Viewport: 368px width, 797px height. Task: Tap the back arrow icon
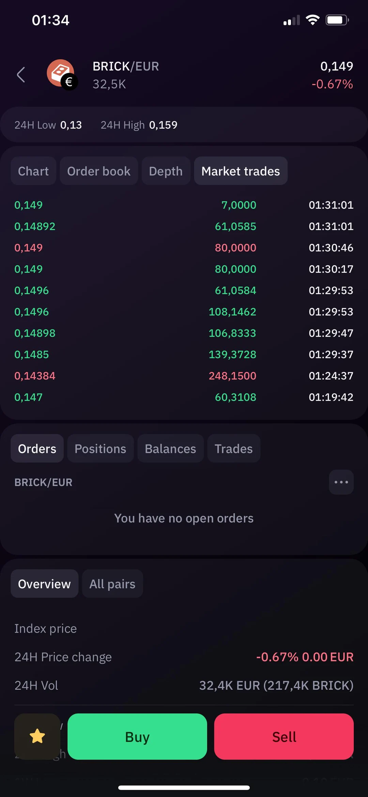21,75
